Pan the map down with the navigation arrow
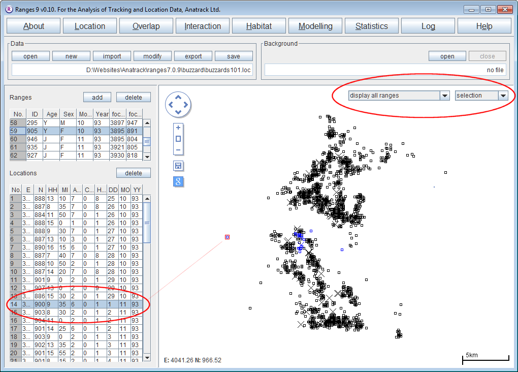The height and width of the screenshot is (372, 518). 178,112
